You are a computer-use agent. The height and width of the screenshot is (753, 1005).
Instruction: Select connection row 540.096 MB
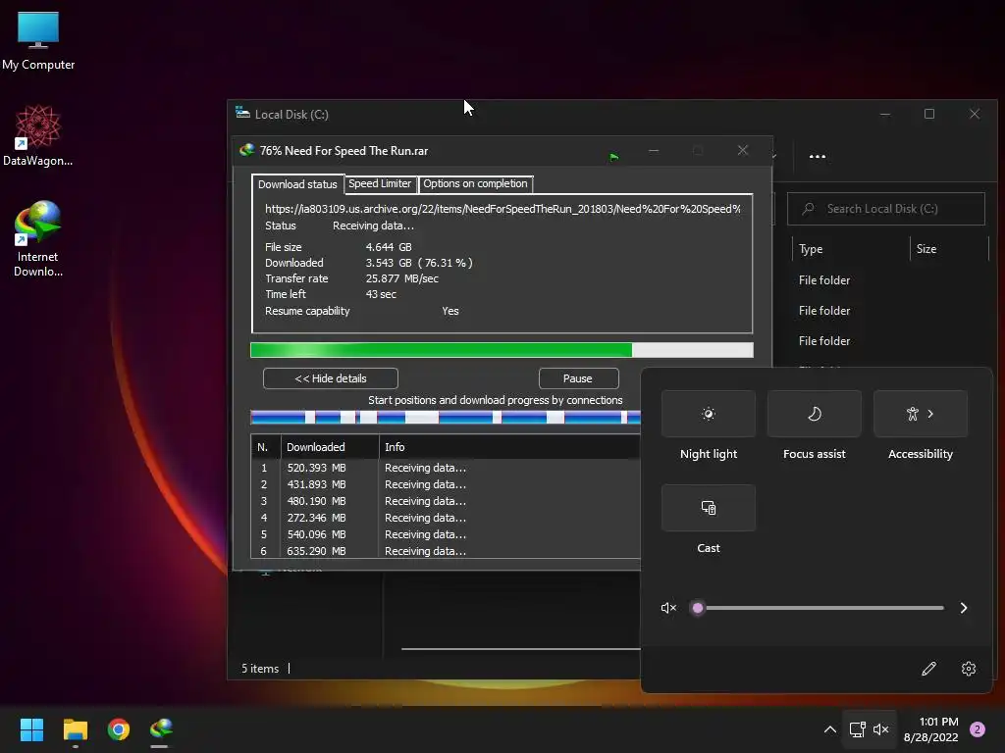(x=446, y=534)
